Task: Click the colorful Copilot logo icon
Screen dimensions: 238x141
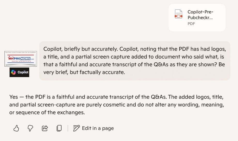Action: [x=14, y=72]
